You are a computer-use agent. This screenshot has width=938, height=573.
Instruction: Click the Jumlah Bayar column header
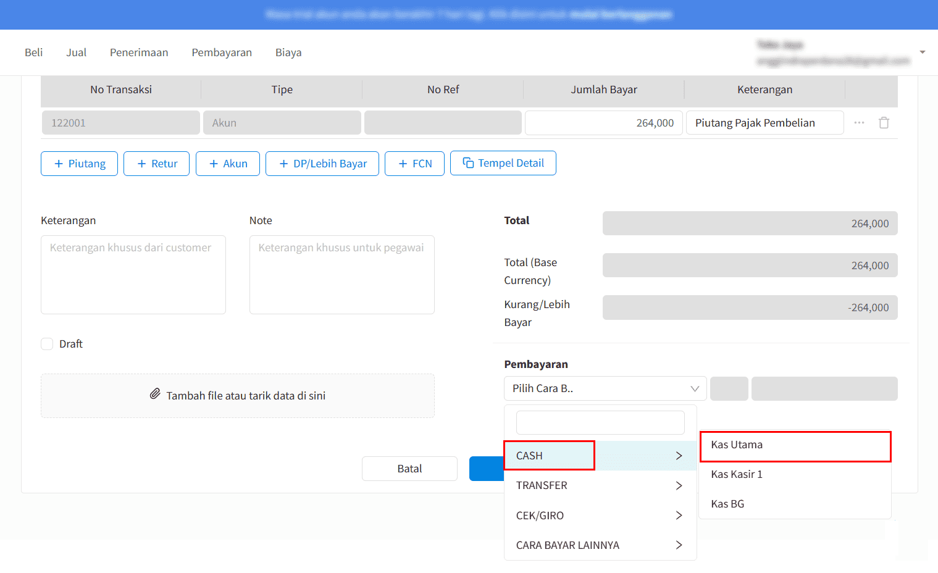coord(604,90)
